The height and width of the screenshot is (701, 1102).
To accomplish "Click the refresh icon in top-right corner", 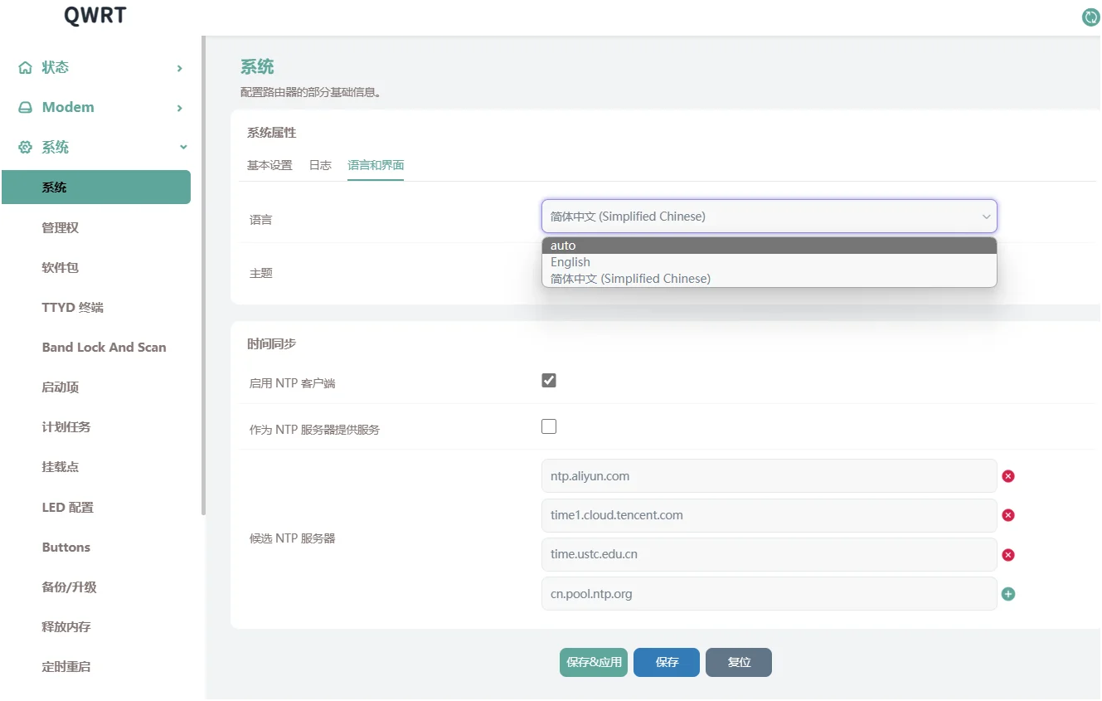I will [x=1091, y=17].
